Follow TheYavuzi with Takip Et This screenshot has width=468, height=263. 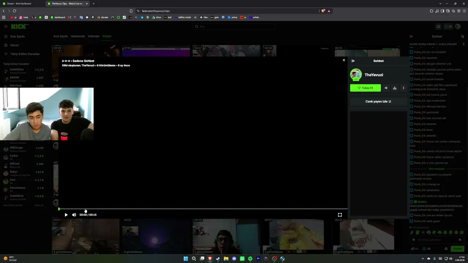click(365, 88)
